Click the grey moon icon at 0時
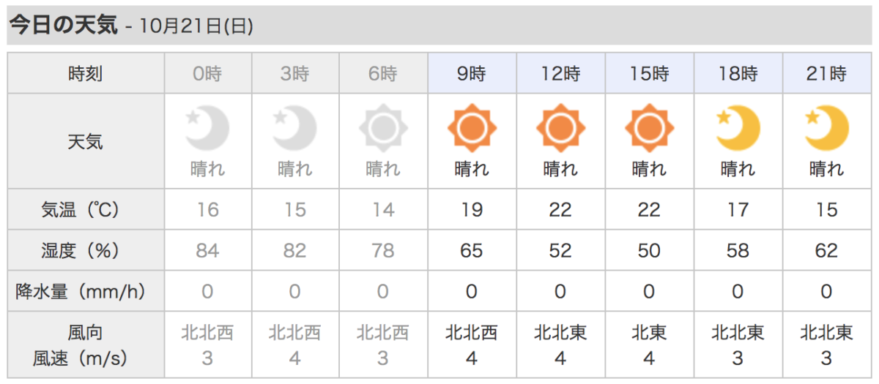Image resolution: width=879 pixels, height=384 pixels. click(x=208, y=129)
